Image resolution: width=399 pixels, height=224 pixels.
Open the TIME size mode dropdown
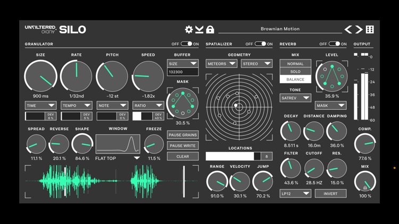tap(41, 106)
